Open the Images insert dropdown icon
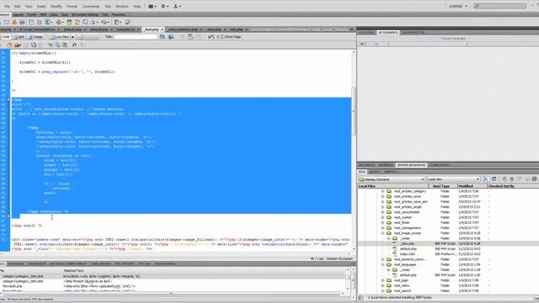This screenshot has height=303, width=539. pos(49,22)
